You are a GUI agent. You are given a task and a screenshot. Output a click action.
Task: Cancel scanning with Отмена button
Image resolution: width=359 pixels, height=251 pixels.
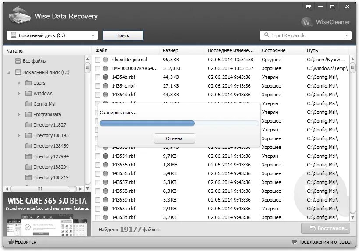(x=174, y=138)
